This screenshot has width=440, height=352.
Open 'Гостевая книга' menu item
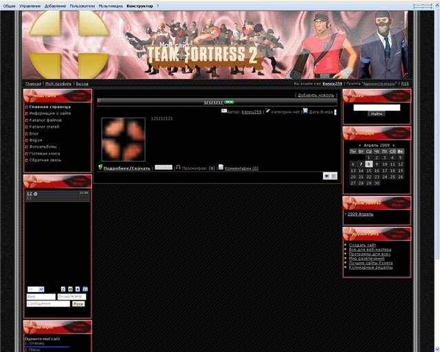[x=44, y=153]
